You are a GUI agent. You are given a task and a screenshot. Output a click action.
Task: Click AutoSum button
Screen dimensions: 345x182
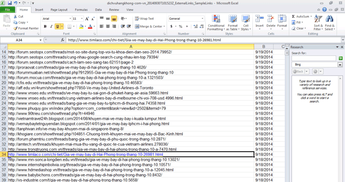pyautogui.click(x=302, y=17)
